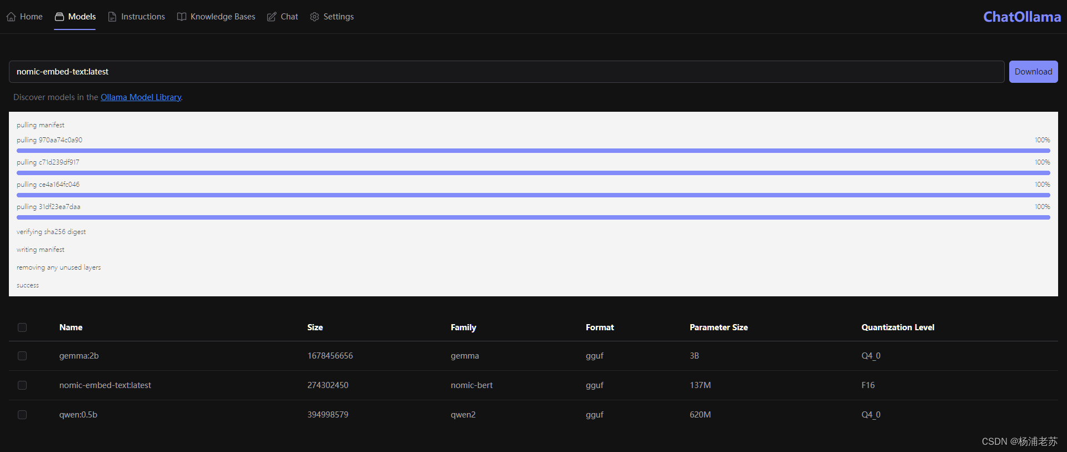The image size is (1067, 452).
Task: Click the Name column header
Action: coord(71,327)
